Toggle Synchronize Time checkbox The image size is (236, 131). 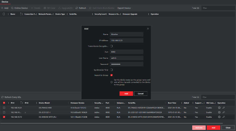111,70
